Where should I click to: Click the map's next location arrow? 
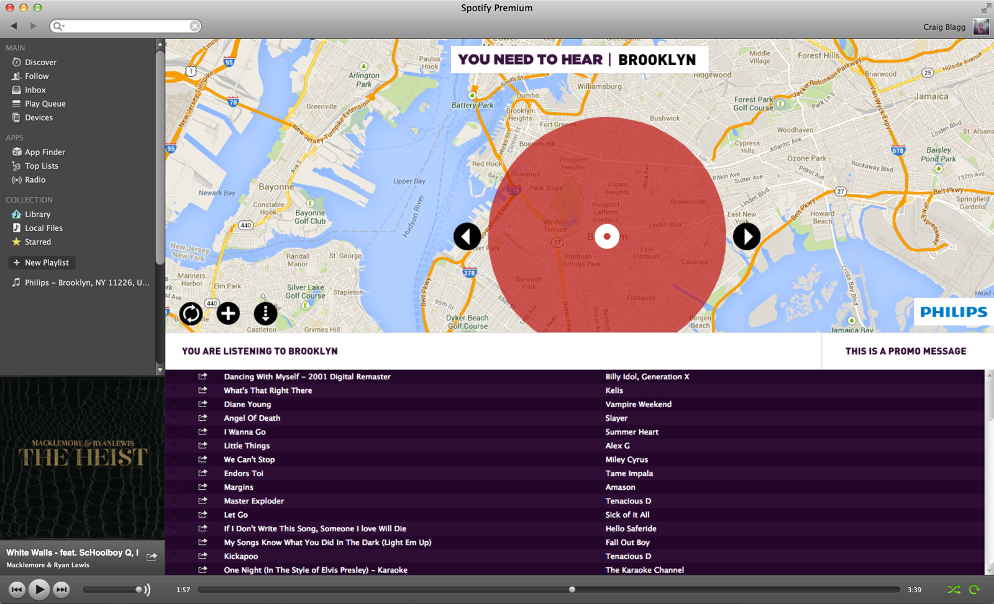tap(747, 237)
